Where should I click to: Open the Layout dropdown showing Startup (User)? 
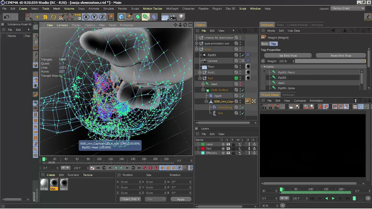(x=348, y=8)
